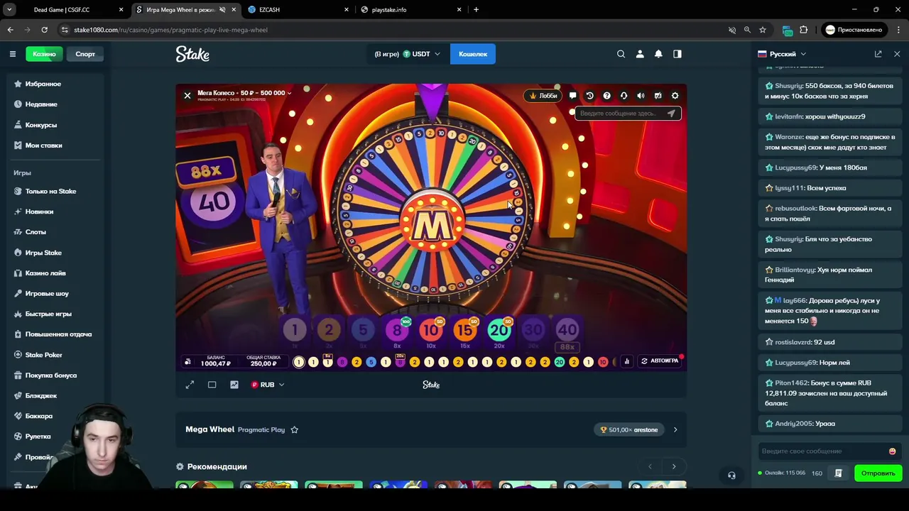
Task: Switch to the Казино tab
Action: (44, 54)
